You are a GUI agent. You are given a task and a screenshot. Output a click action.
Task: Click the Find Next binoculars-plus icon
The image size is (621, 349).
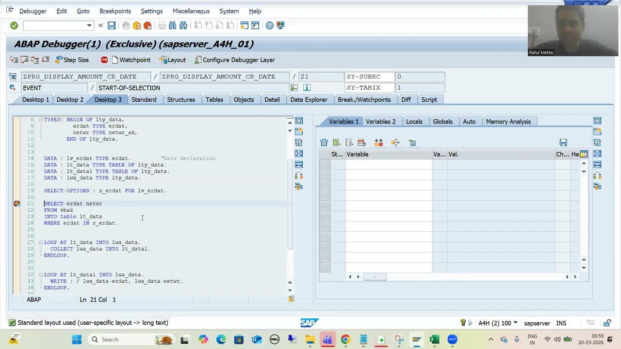(x=183, y=25)
